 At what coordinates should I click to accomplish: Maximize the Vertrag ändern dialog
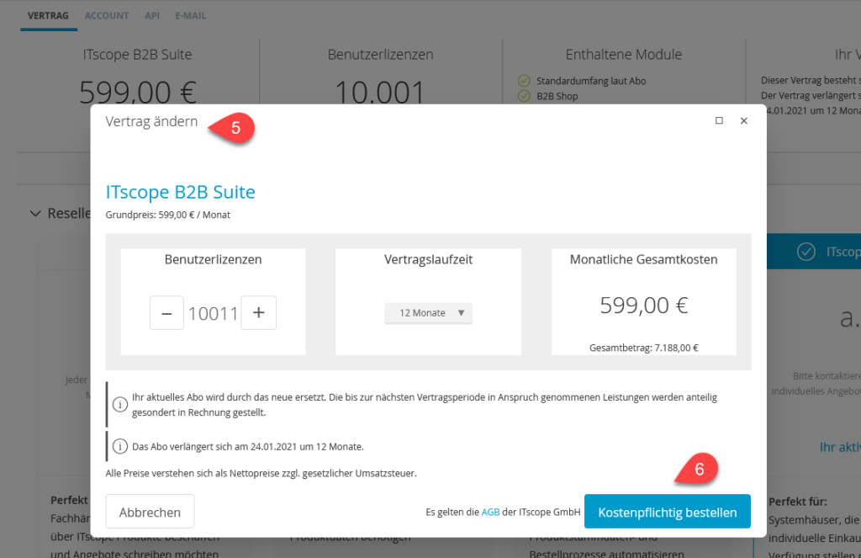point(719,120)
